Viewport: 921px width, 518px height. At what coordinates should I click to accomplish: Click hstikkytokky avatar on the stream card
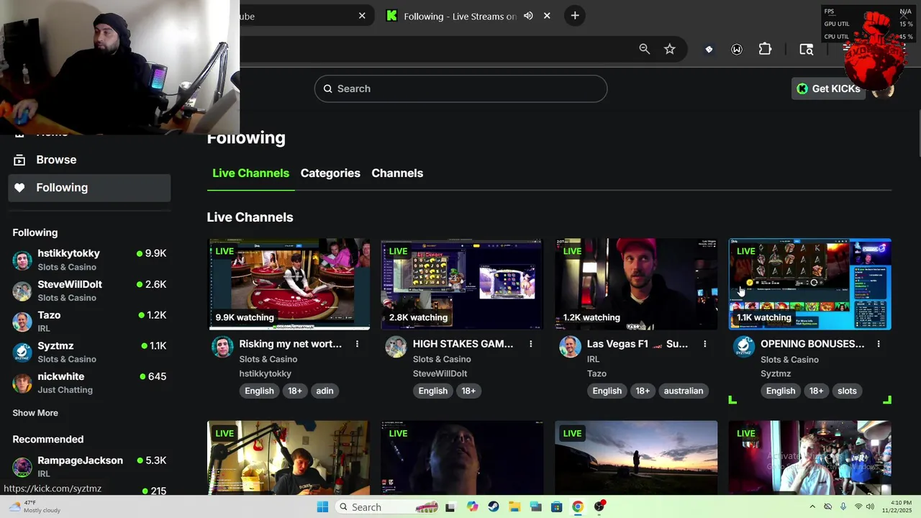click(222, 347)
